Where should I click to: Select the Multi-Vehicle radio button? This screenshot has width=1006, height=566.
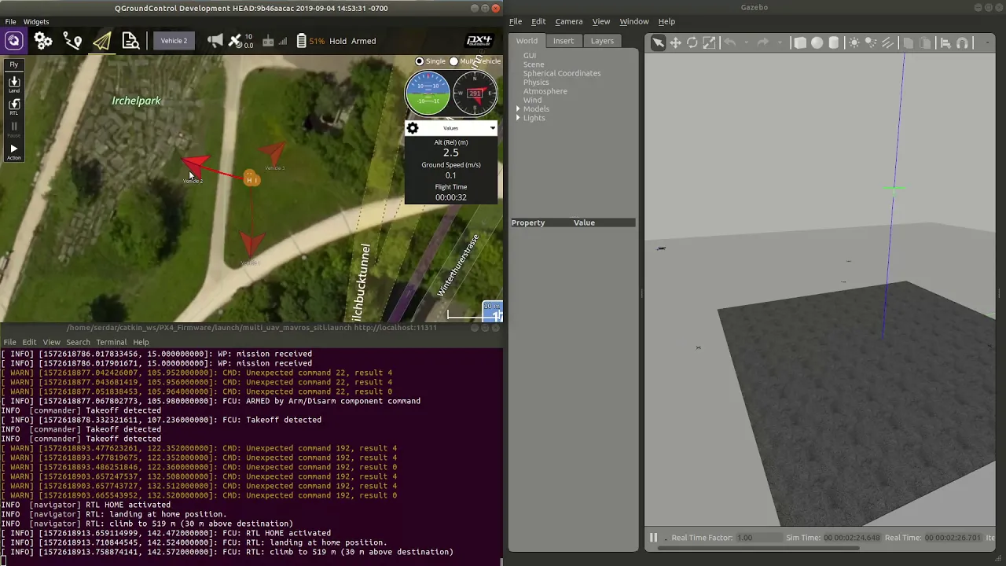pyautogui.click(x=454, y=61)
